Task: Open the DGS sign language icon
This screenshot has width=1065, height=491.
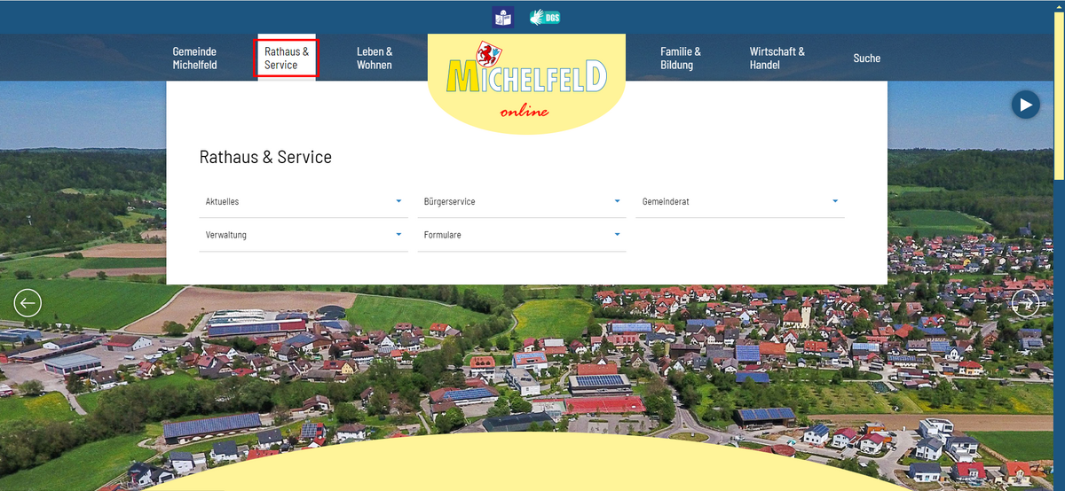Action: [x=545, y=17]
